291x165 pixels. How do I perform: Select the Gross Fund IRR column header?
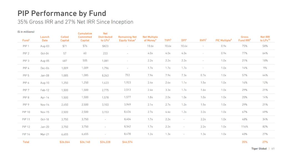(x=244, y=38)
